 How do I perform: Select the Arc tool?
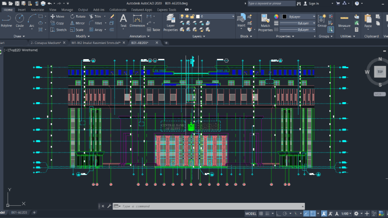[x=32, y=21]
